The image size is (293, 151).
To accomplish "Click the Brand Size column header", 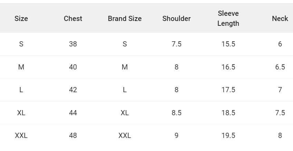I will [x=125, y=19].
